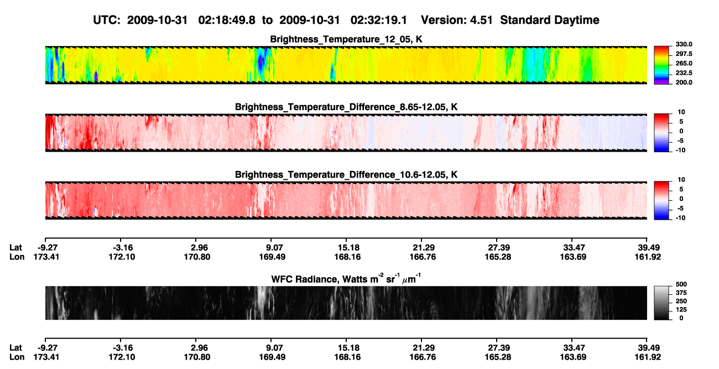Click the 330.0 color bar label
Viewport: 719px width, 369px height.
(x=684, y=44)
